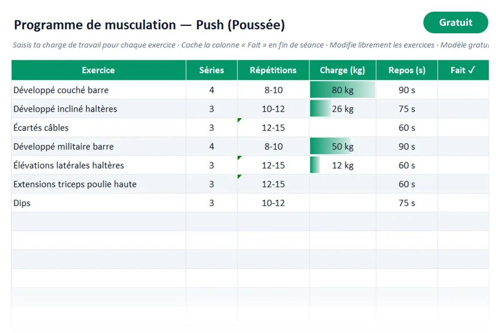
Task: Select Répétitions 8-10 for Développé couché barre
Action: point(273,90)
